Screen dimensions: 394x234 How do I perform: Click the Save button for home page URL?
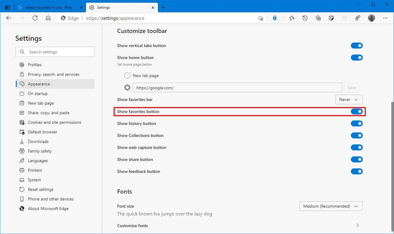[x=352, y=87]
